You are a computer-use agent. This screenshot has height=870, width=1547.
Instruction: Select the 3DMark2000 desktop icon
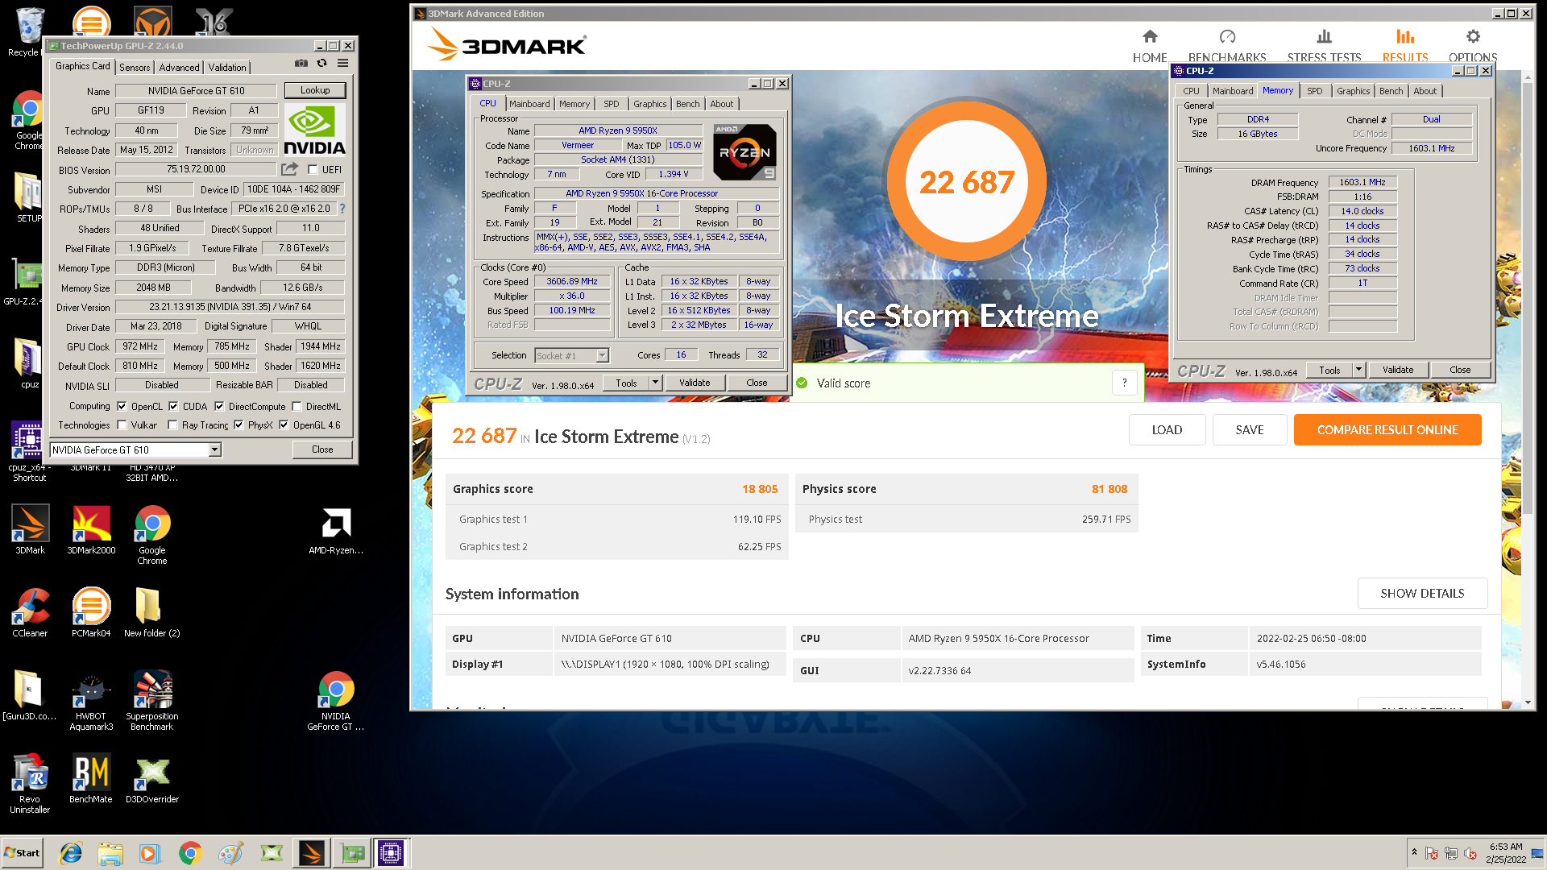point(91,530)
